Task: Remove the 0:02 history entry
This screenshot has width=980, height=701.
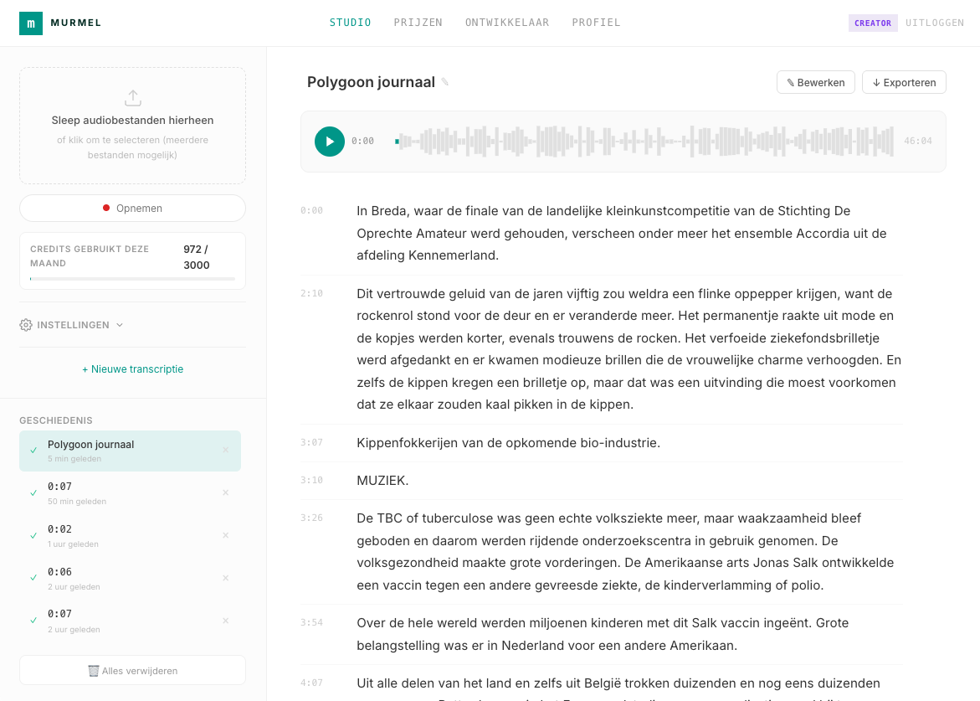Action: [x=225, y=535]
